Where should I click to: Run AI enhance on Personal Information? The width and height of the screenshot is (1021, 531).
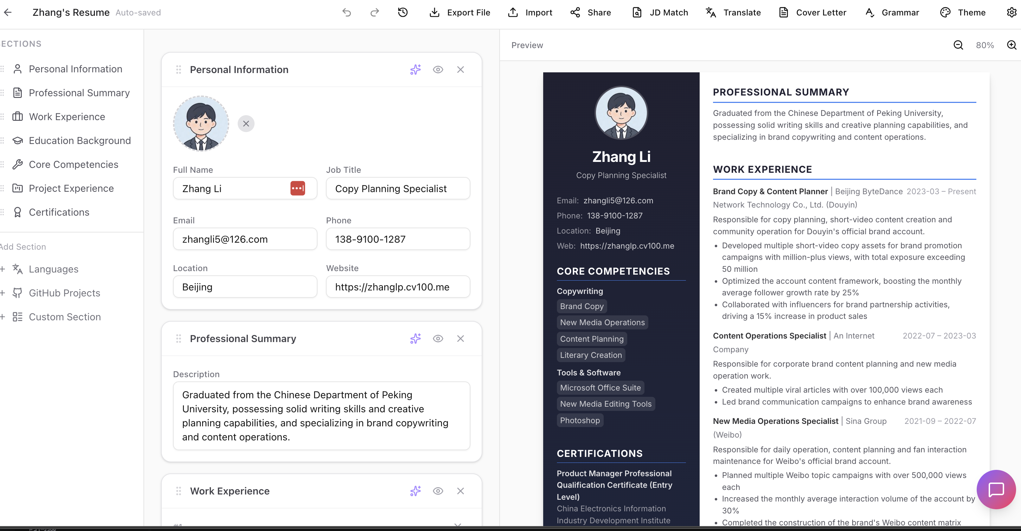pos(415,69)
